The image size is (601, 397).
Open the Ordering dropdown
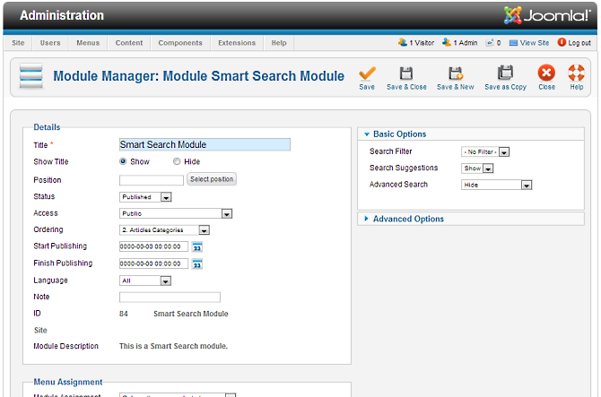(x=164, y=230)
